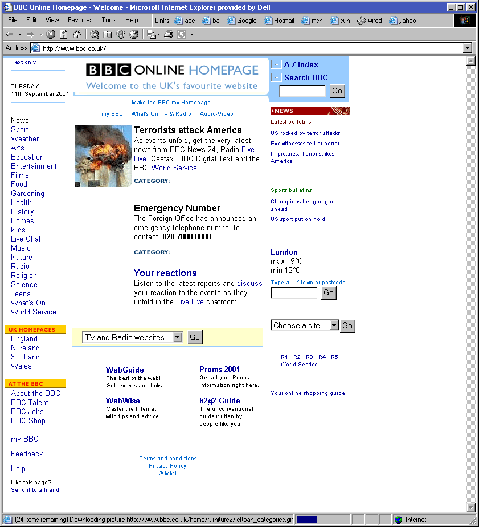Click the scrollbar down arrow
The width and height of the screenshot is (479, 527).
click(471, 508)
